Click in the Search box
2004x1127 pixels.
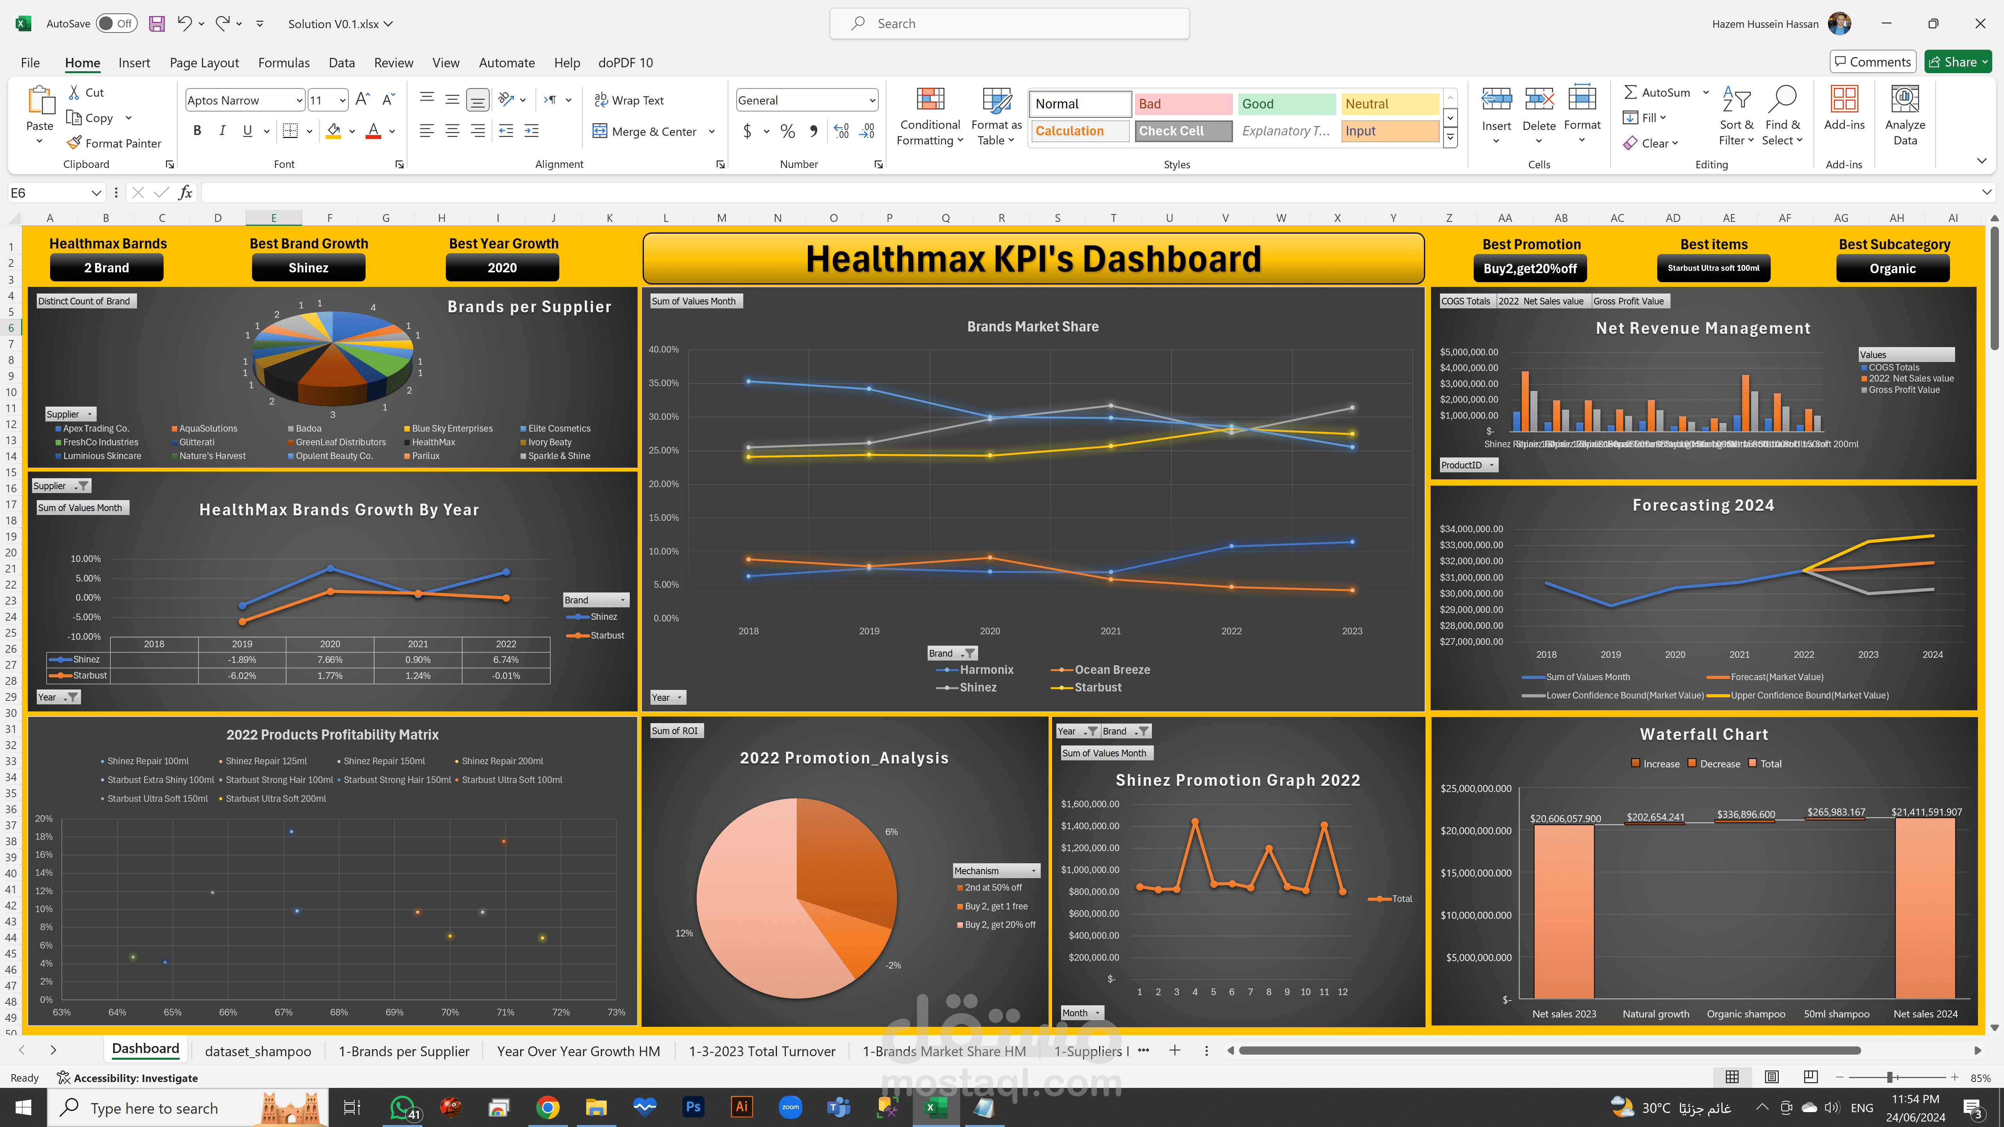click(x=1009, y=23)
